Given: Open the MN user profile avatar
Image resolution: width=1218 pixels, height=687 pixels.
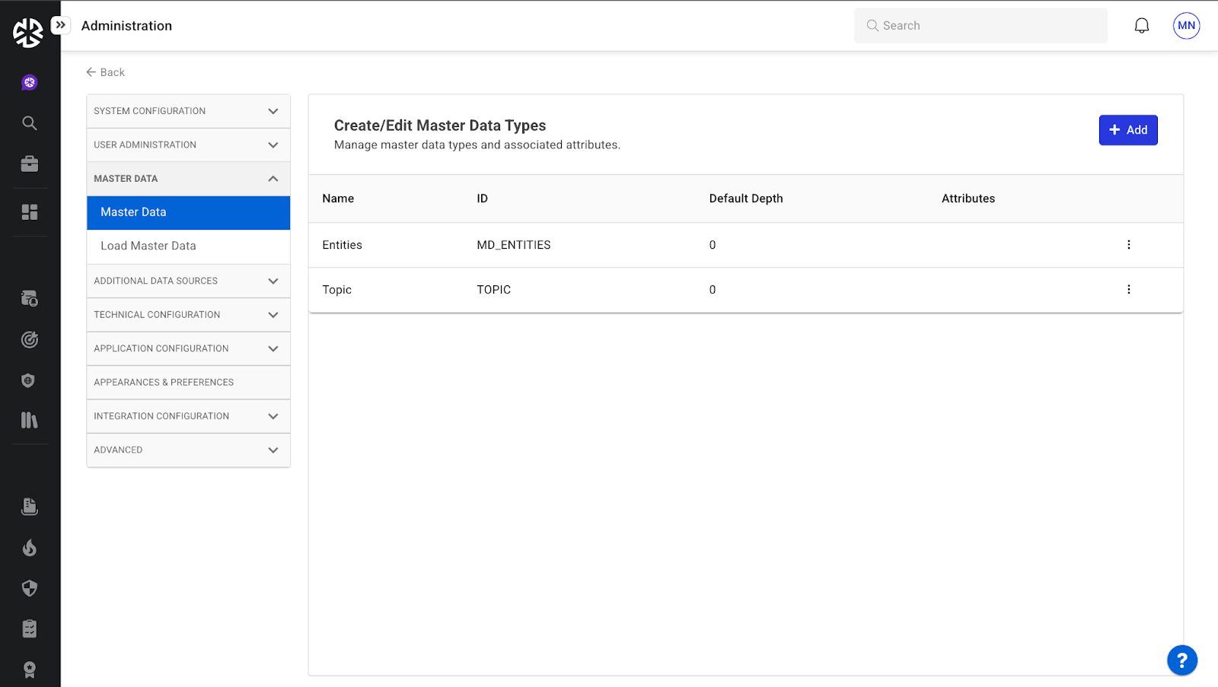Looking at the screenshot, I should [x=1186, y=26].
